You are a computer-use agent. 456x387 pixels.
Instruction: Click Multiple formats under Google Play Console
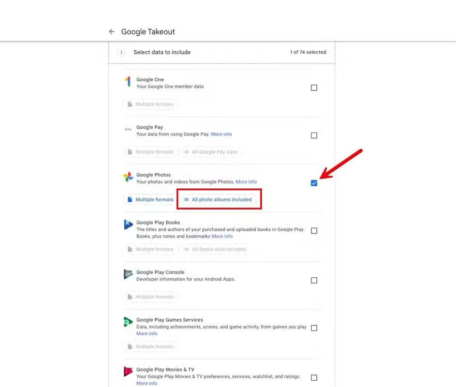click(151, 297)
